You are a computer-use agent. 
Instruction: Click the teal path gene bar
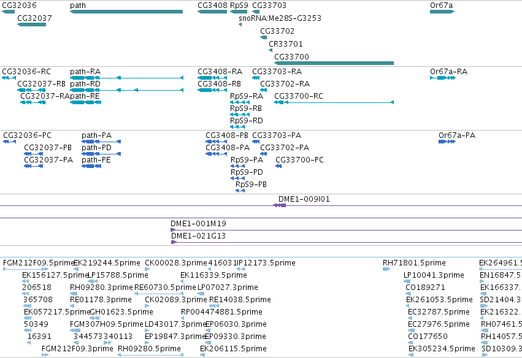click(126, 12)
